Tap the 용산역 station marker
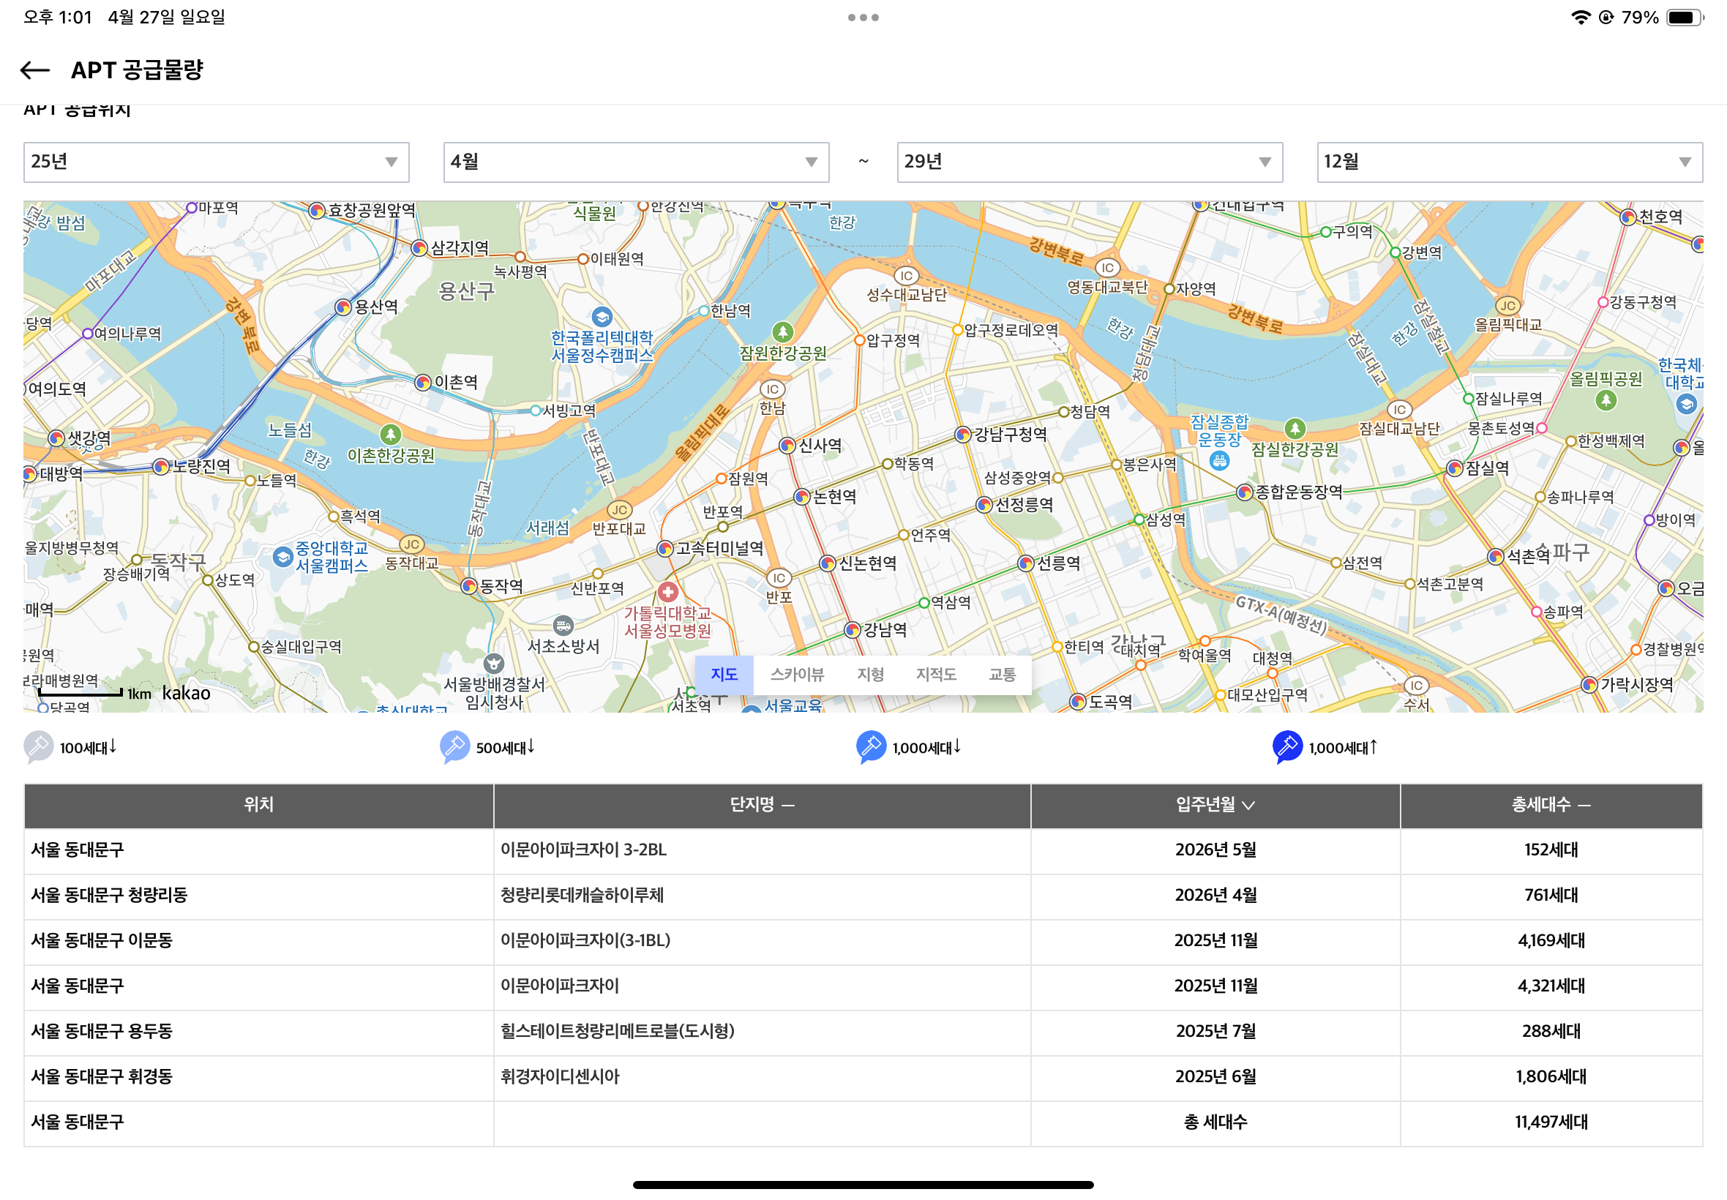The image size is (1727, 1200). point(343,307)
